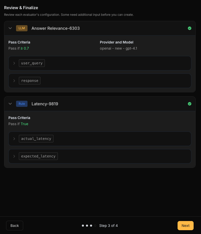Image resolution: width=201 pixels, height=234 pixels.
Task: Click the green check icon for Answer Relevance-6303
Action: pyautogui.click(x=190, y=28)
